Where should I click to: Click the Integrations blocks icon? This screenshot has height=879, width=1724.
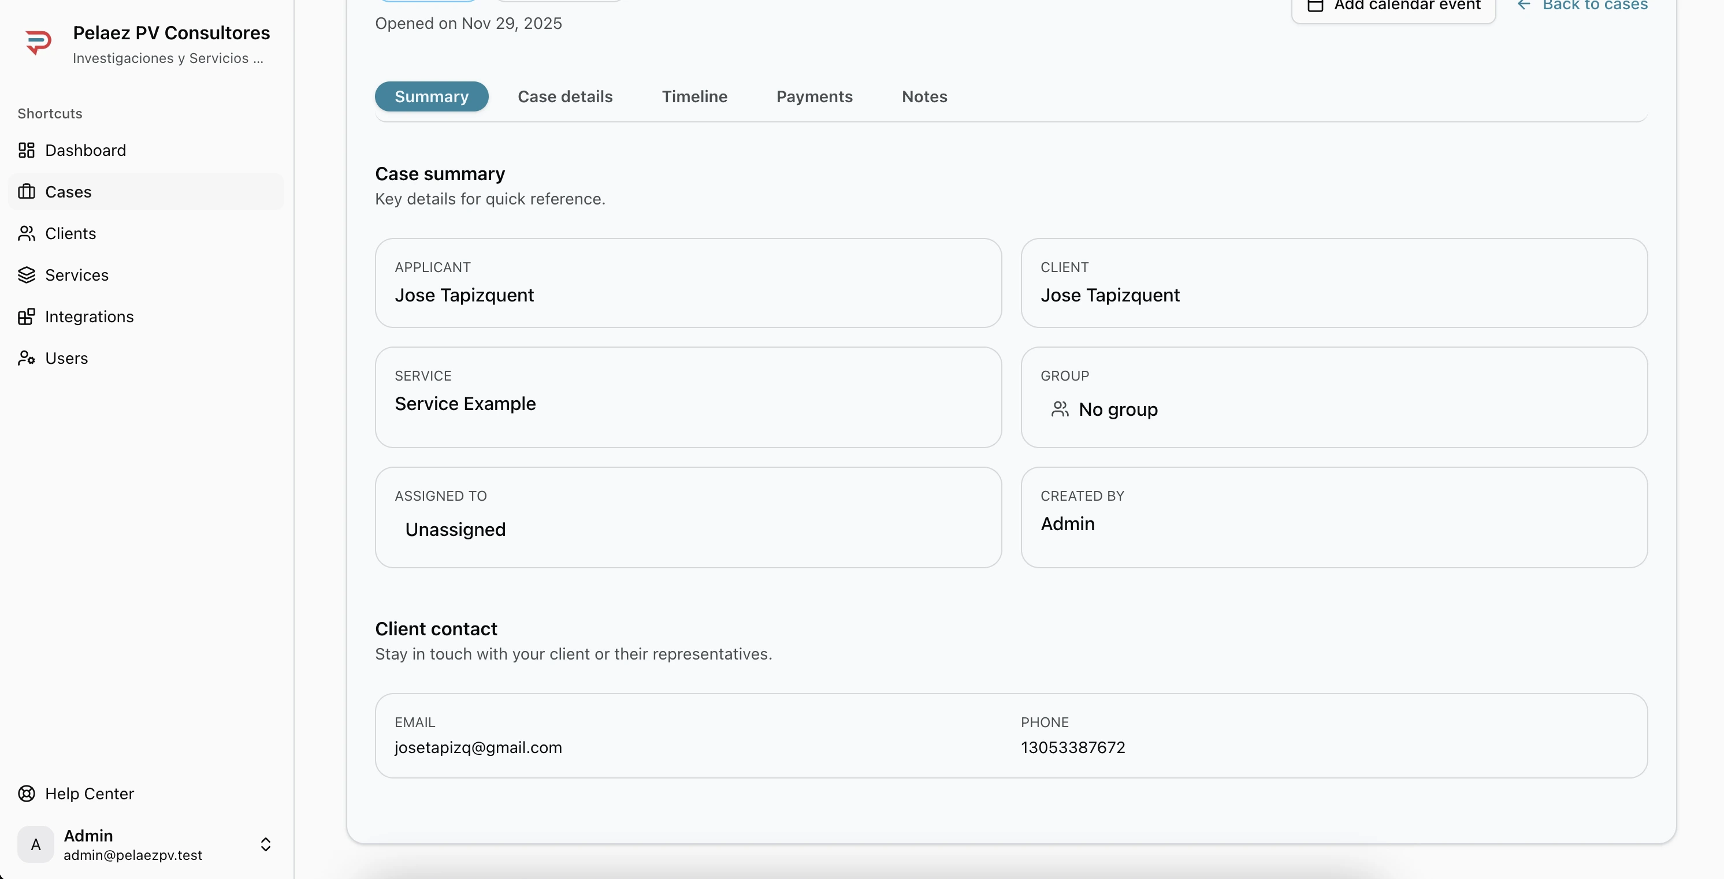[x=26, y=316]
